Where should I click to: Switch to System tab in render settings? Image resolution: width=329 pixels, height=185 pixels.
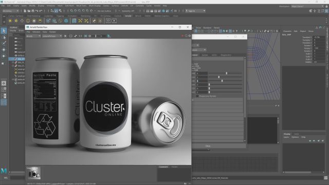click(x=205, y=55)
